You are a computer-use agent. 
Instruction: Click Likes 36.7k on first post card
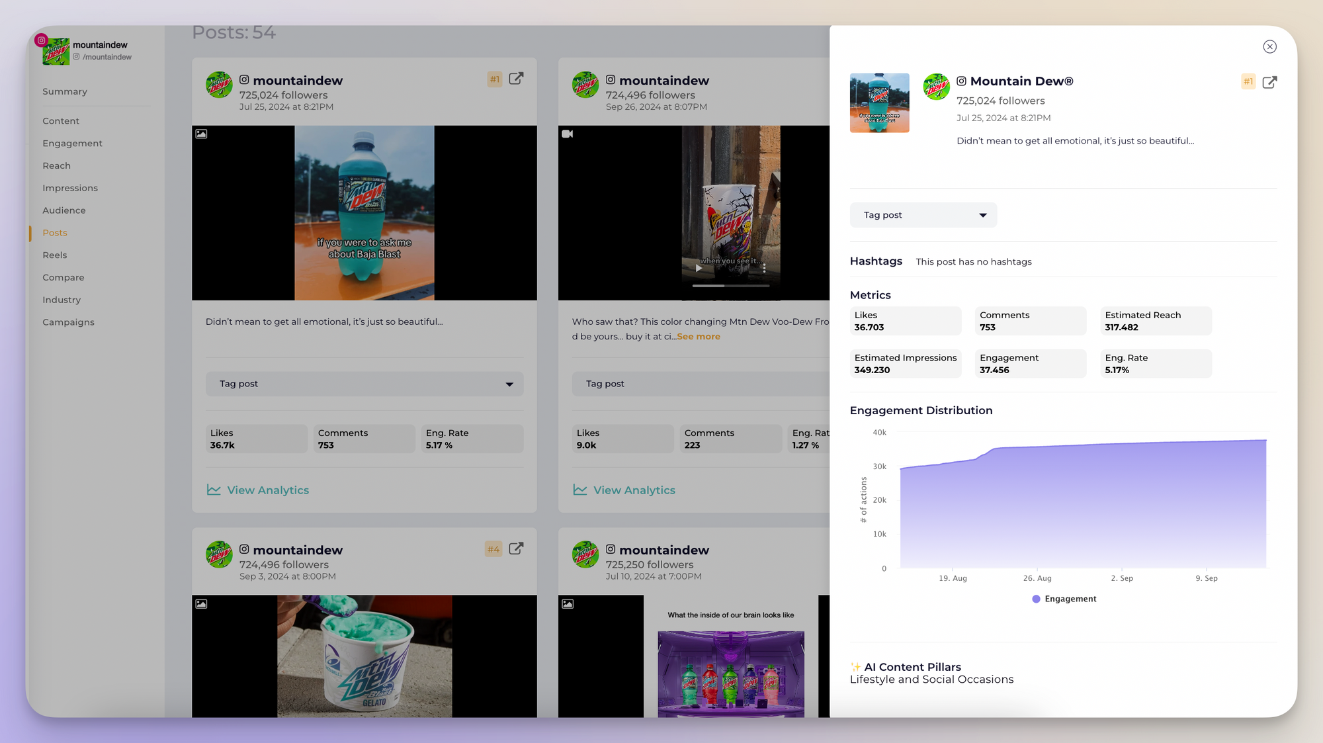click(x=257, y=439)
